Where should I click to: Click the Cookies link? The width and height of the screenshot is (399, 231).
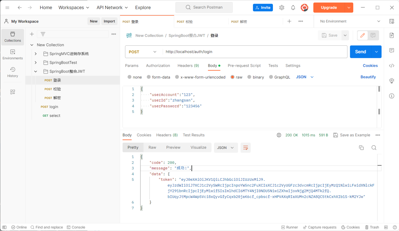click(370, 66)
